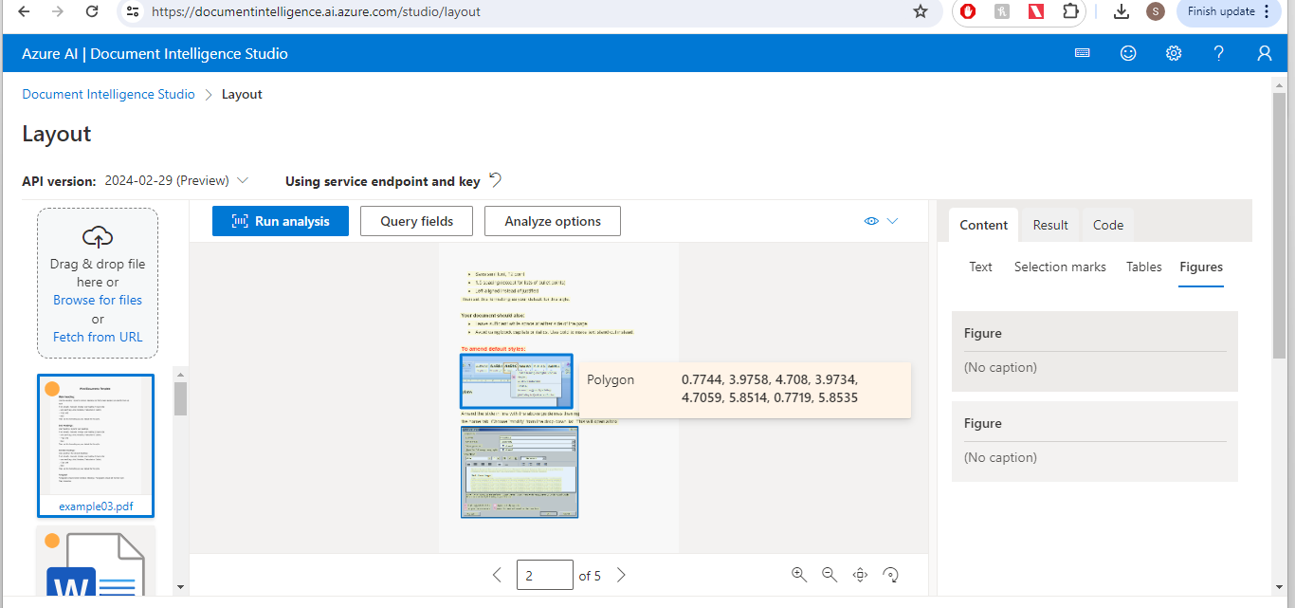The width and height of the screenshot is (1295, 608).
Task: Switch to the Result tab
Action: 1049,225
